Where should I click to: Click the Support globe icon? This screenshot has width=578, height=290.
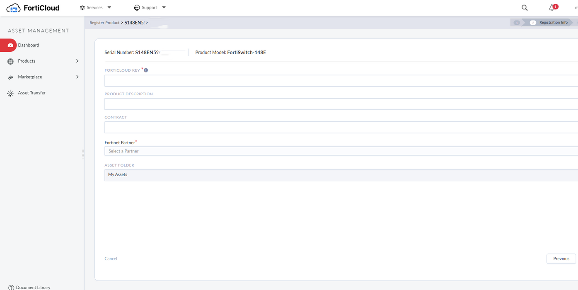pos(137,7)
